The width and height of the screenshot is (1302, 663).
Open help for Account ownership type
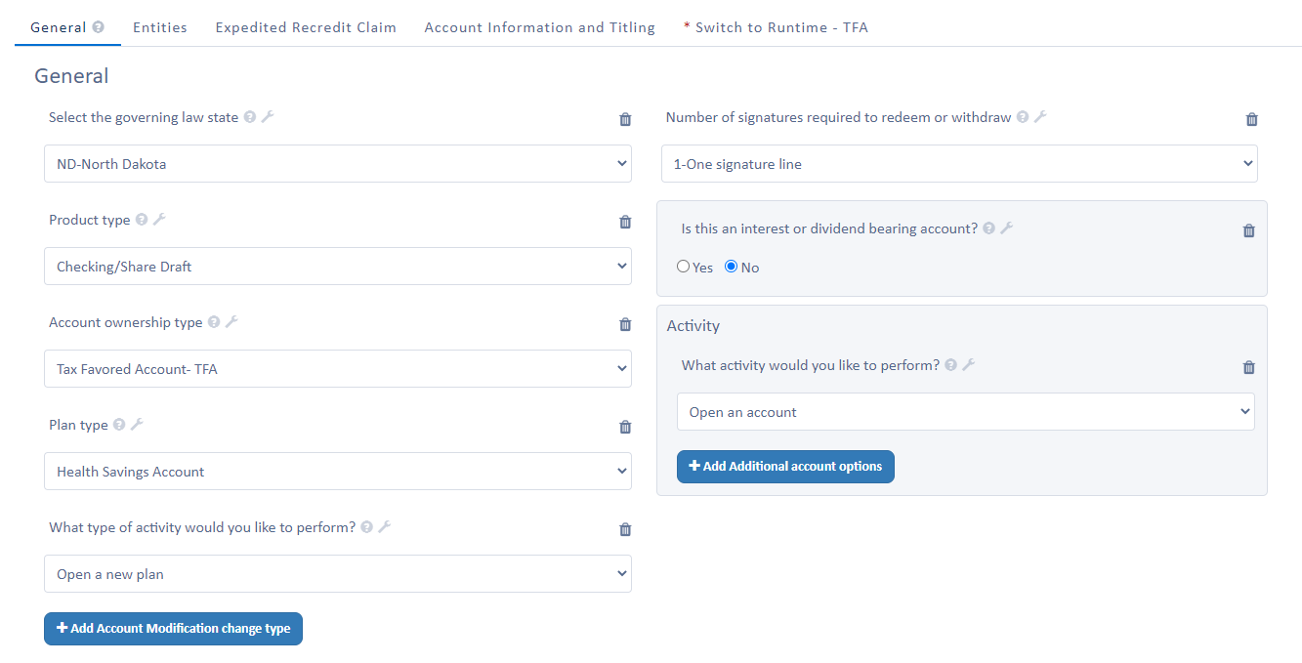(x=214, y=322)
